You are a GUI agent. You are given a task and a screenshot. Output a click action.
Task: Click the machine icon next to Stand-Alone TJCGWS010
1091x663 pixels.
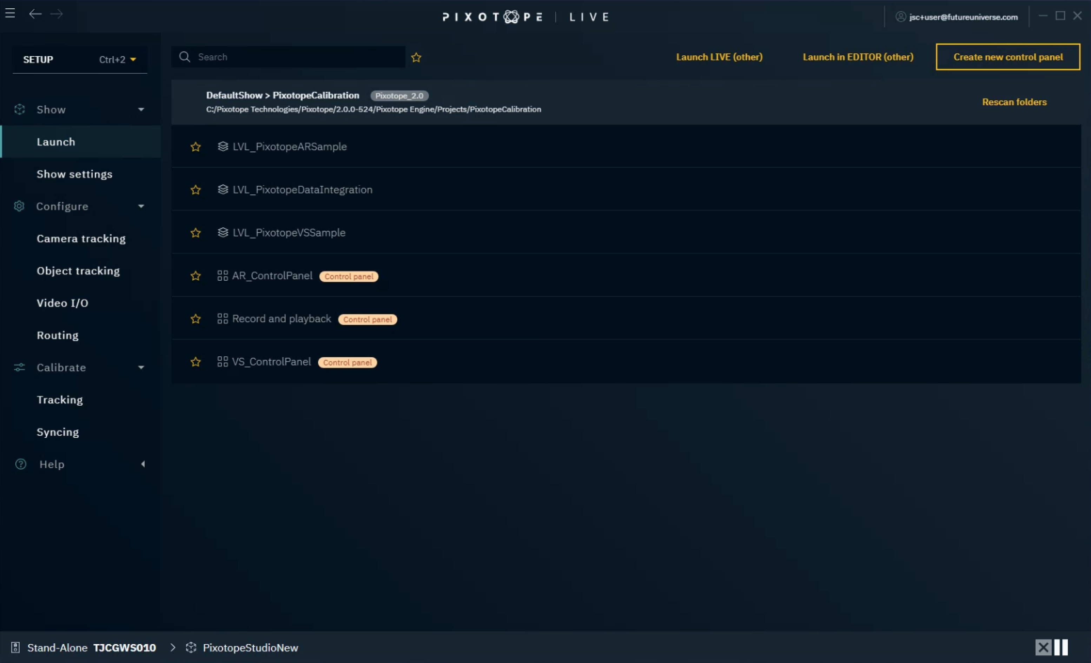[x=16, y=648]
